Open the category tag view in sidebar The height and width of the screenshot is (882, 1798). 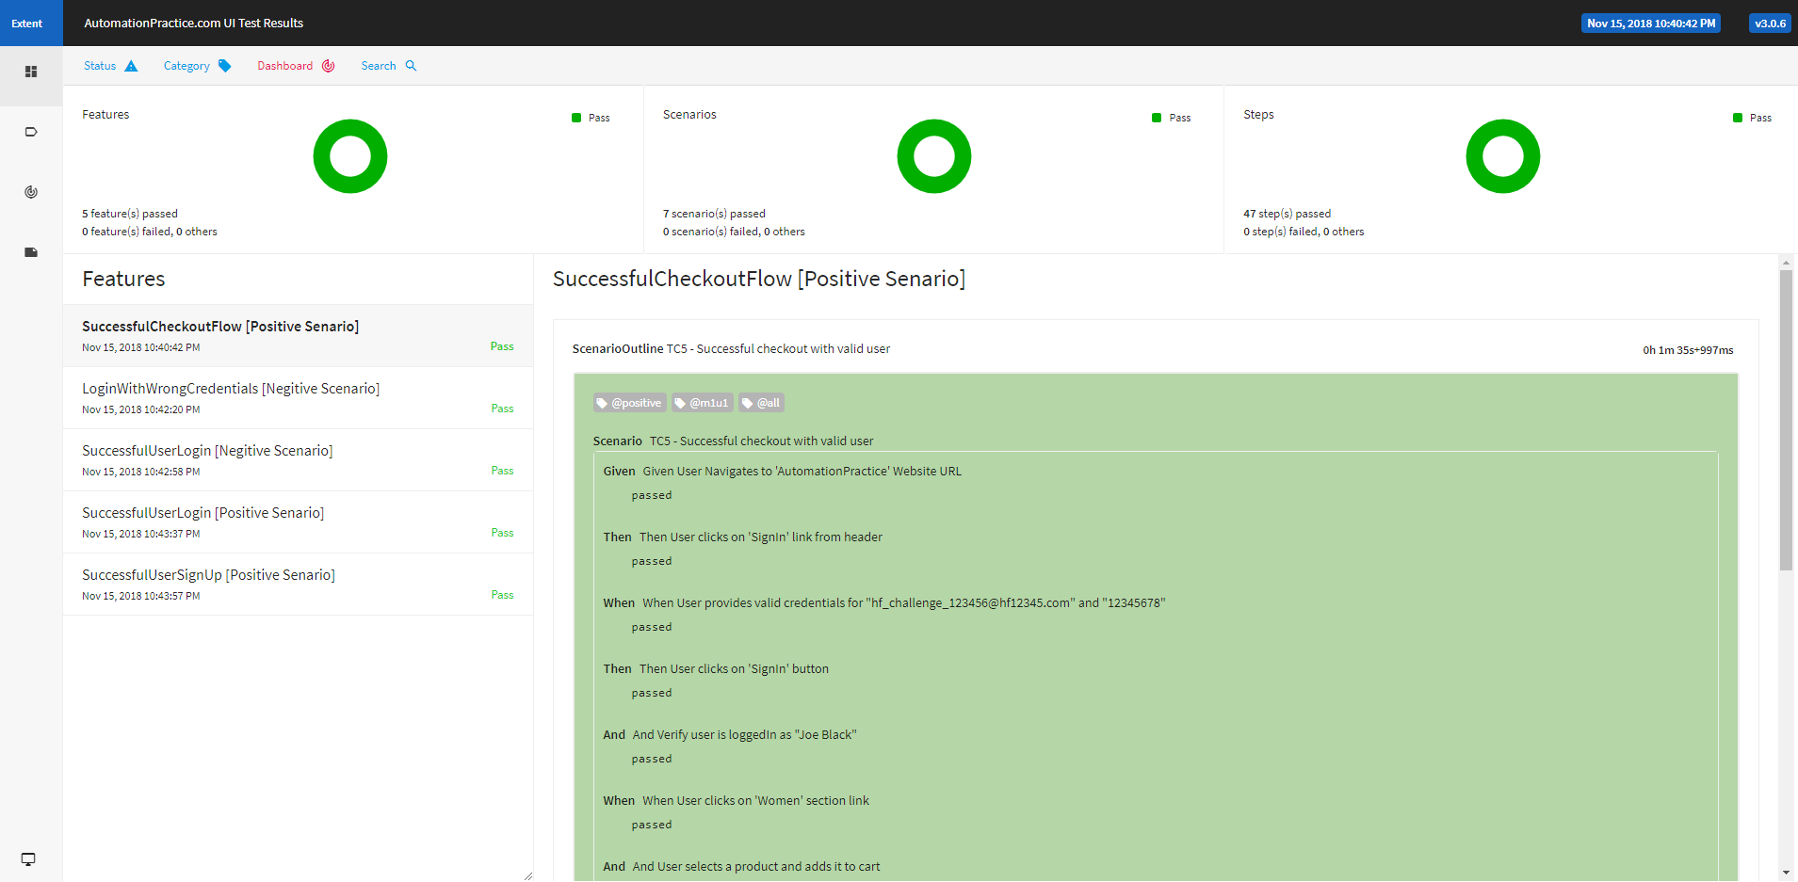tap(31, 132)
